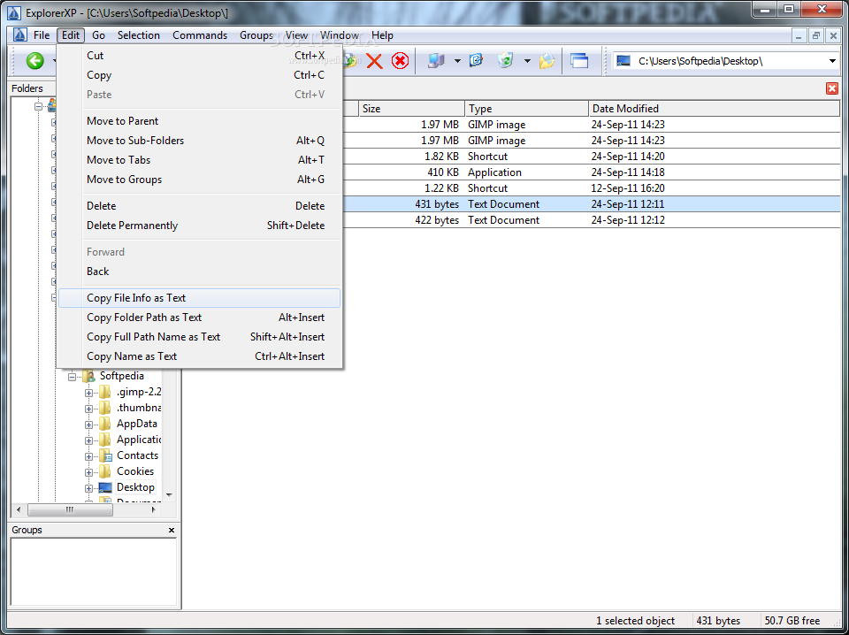
Task: Expand the AppData folder node
Action: [x=88, y=425]
